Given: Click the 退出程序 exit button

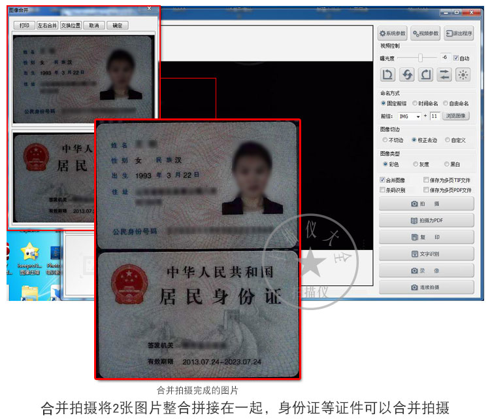Looking at the screenshot, I should click(x=459, y=33).
